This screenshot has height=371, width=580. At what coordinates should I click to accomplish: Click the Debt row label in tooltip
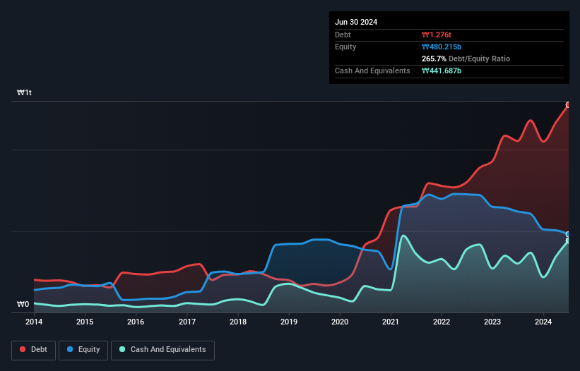coord(343,35)
